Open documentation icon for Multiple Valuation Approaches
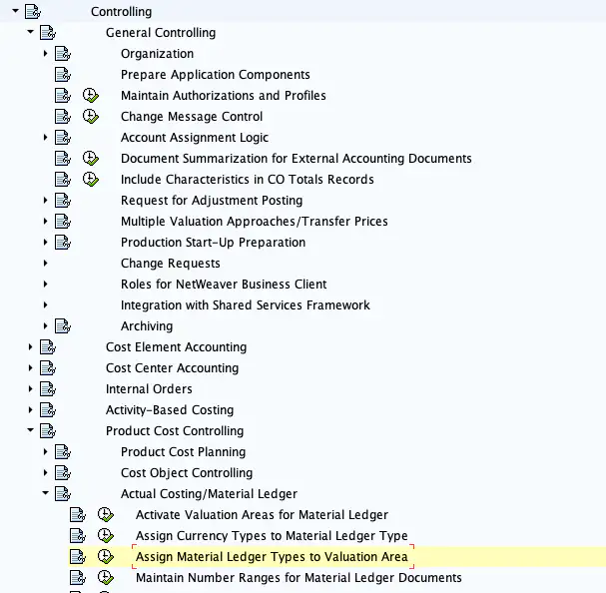The image size is (606, 593). click(63, 221)
